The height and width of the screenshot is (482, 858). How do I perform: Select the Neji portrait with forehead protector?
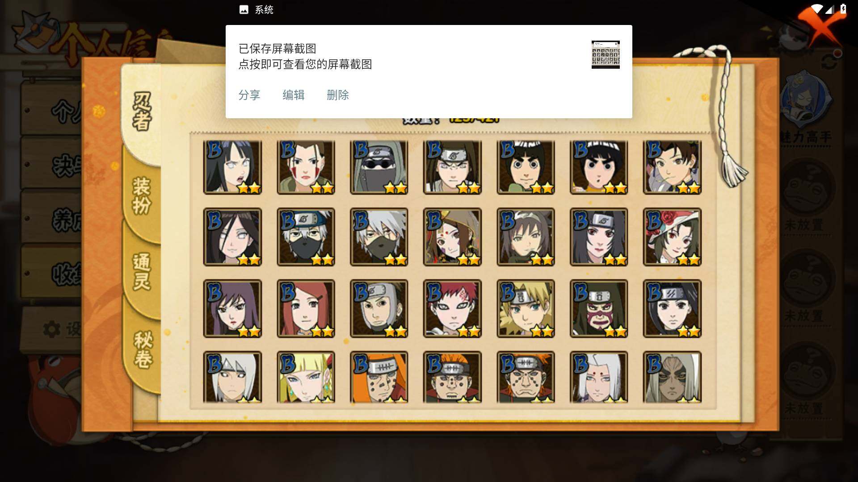click(452, 167)
